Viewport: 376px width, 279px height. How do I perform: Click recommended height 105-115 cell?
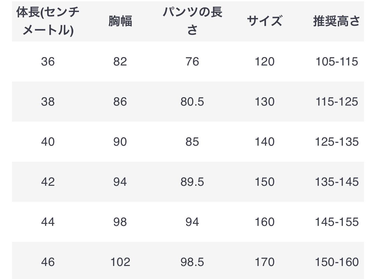(337, 61)
